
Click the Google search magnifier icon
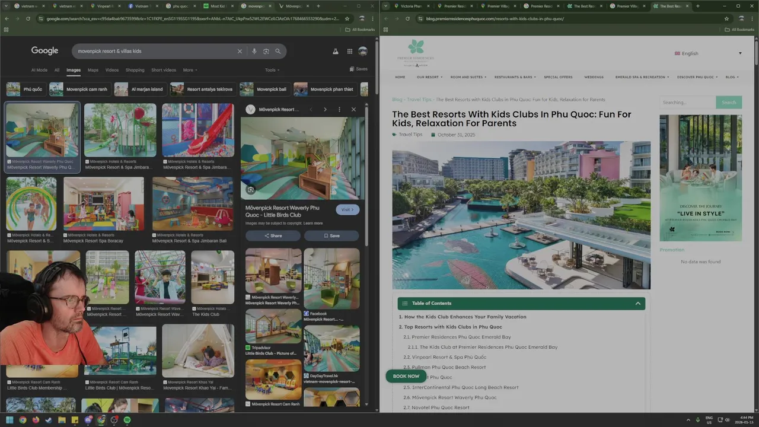point(278,51)
